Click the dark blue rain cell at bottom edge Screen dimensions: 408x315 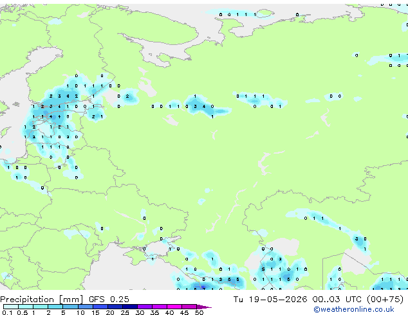click(203, 287)
